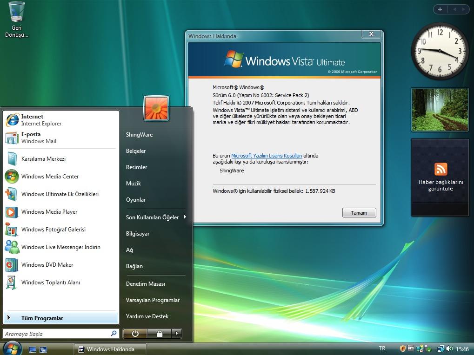Click the sidebar clock gadget
The height and width of the screenshot is (355, 474).
440,51
